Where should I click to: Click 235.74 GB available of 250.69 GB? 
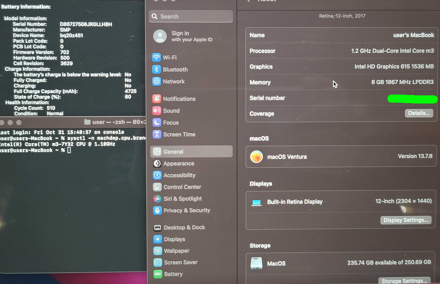coord(389,262)
